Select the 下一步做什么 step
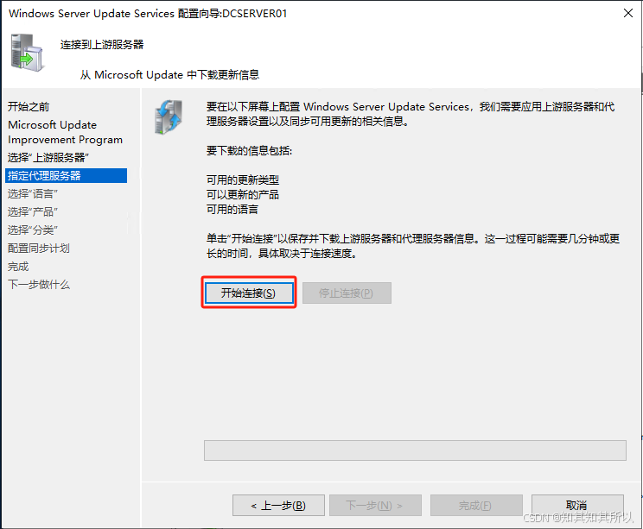This screenshot has height=529, width=643. point(39,285)
